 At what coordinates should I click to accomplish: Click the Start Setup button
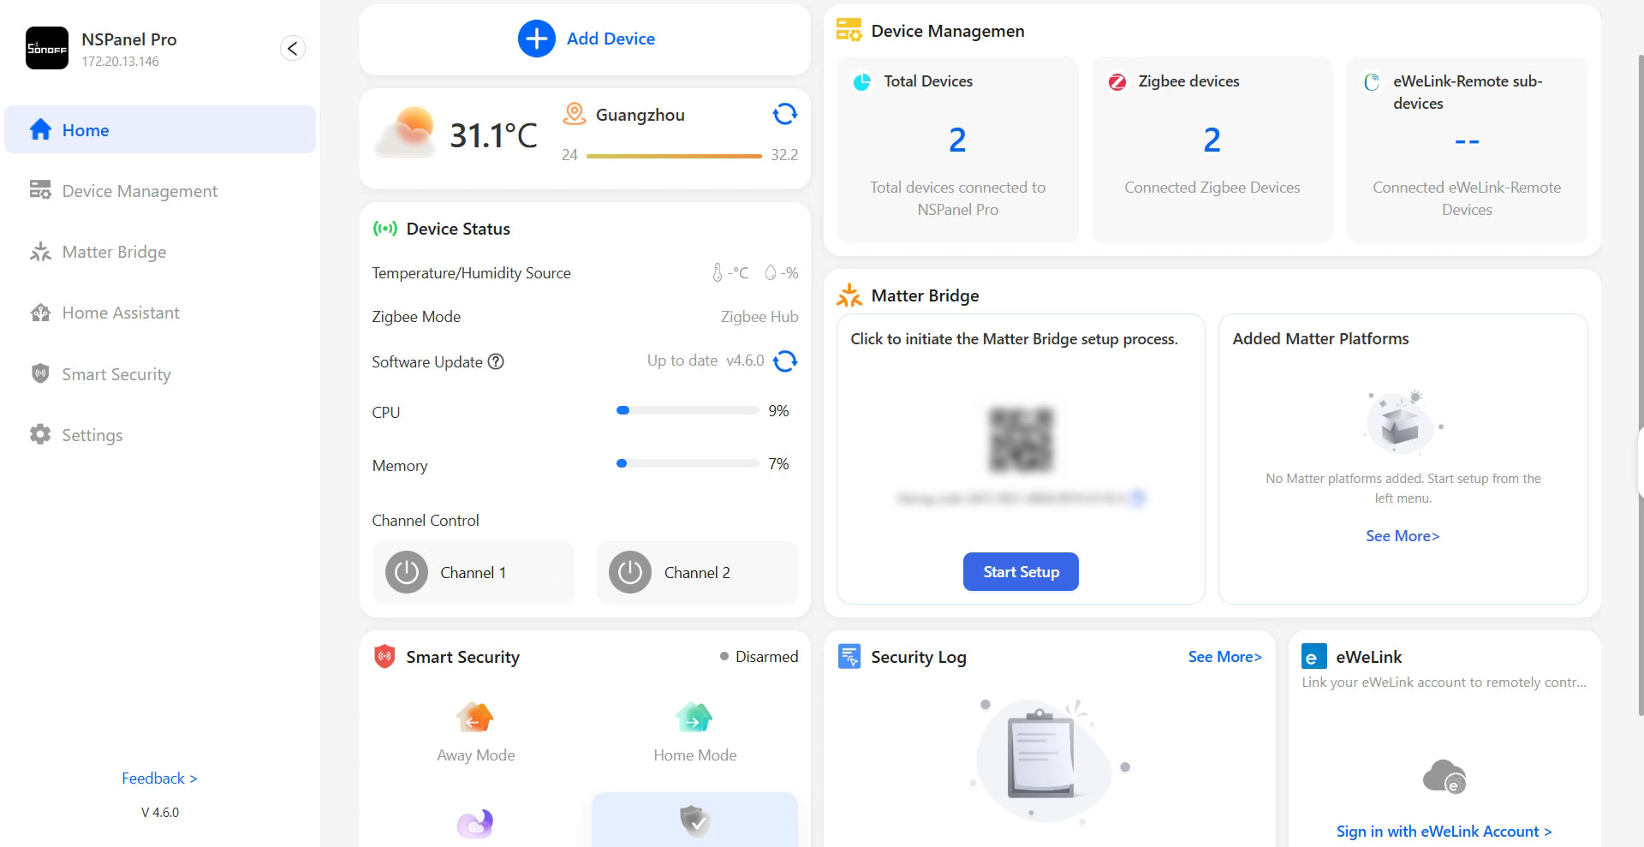(1021, 572)
